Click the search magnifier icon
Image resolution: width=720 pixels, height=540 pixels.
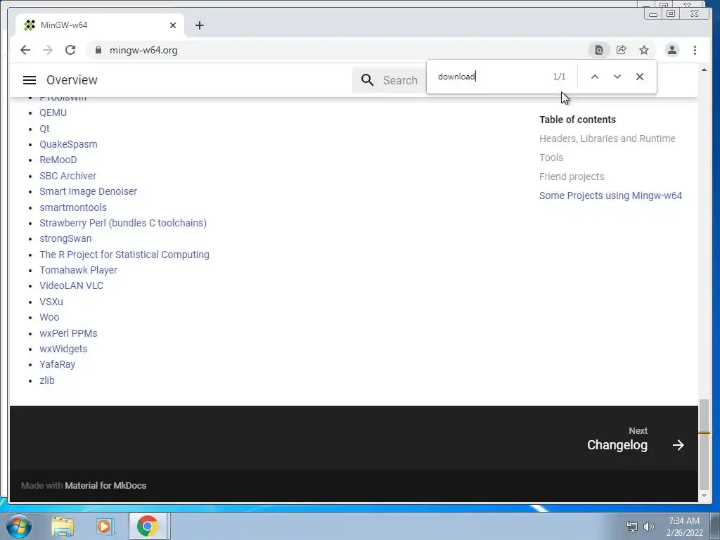click(x=367, y=80)
